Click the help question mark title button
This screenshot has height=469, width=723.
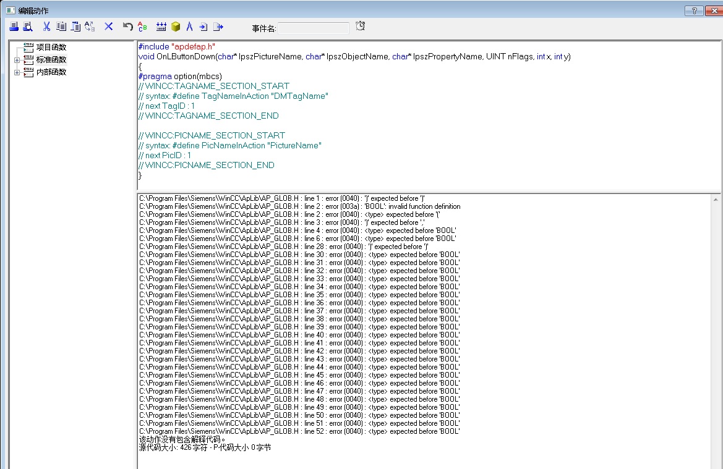694,11
